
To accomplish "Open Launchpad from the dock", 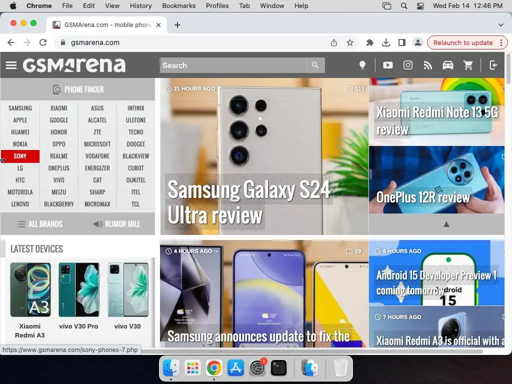I will click(192, 368).
